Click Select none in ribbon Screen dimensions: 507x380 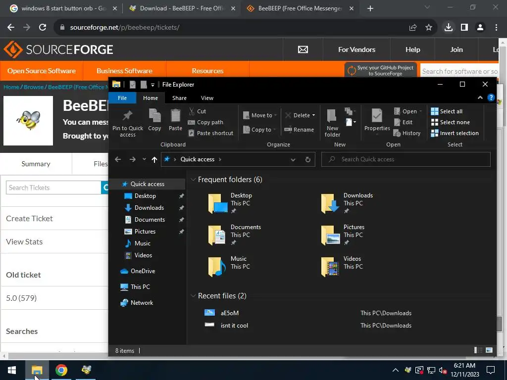point(451,122)
